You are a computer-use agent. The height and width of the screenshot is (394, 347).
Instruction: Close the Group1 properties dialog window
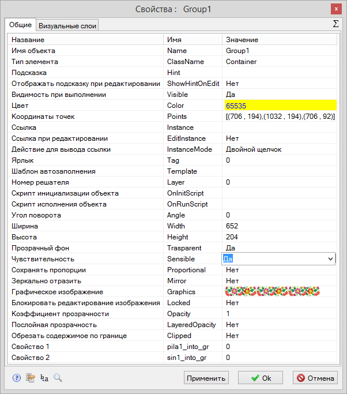coord(335,9)
